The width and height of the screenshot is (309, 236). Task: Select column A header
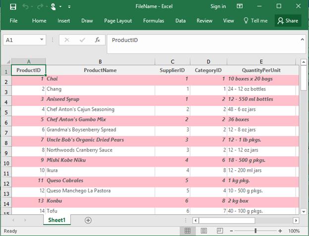[29, 62]
